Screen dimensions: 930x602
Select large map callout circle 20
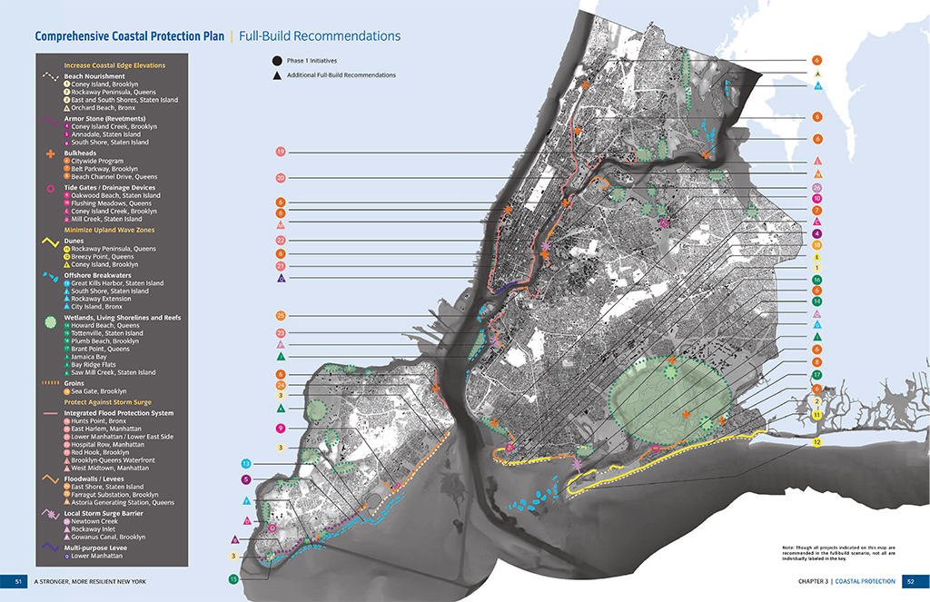click(x=281, y=178)
